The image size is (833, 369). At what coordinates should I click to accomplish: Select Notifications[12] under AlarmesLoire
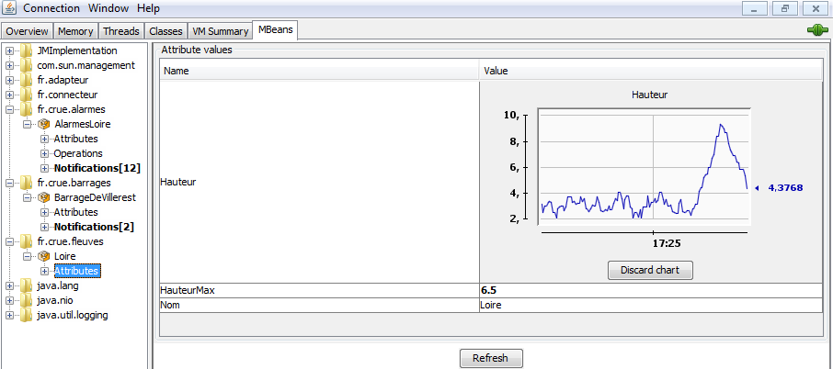click(97, 168)
